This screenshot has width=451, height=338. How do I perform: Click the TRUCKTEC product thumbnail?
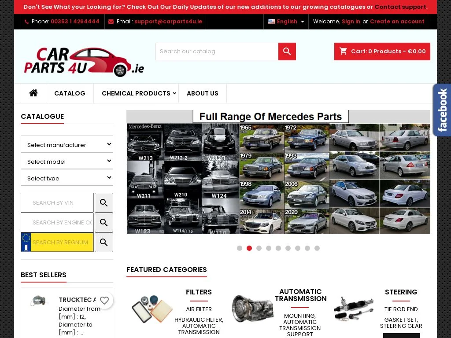(38, 301)
